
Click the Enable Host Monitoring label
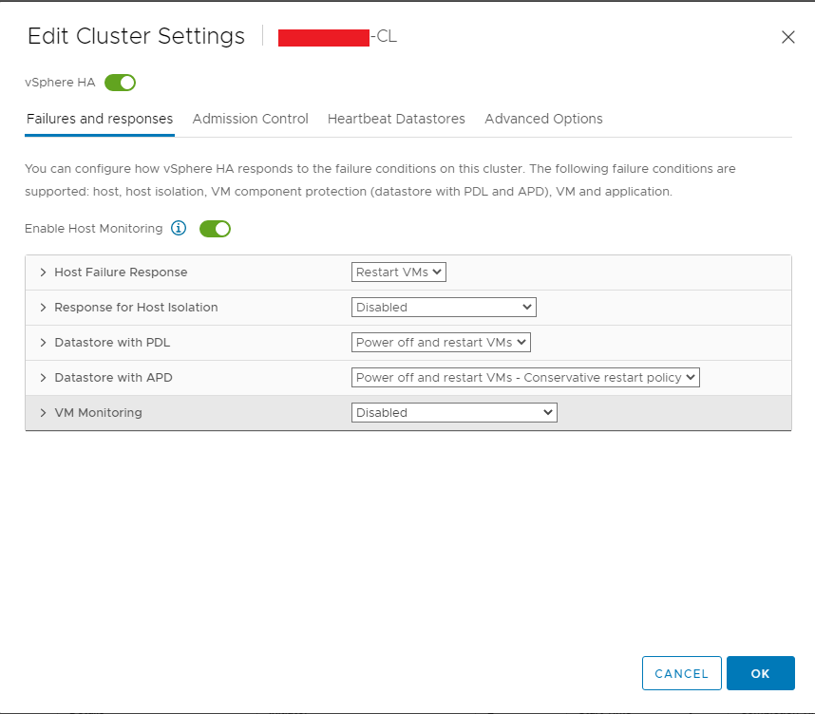[93, 229]
